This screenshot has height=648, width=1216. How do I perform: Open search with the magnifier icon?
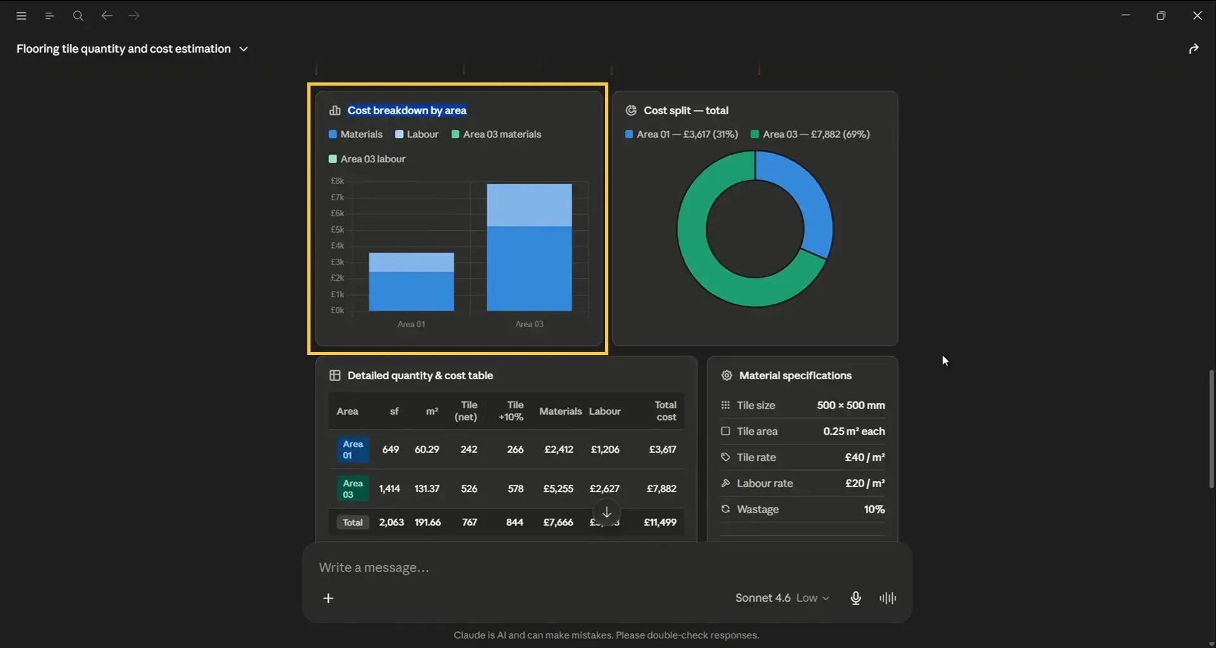[78, 16]
